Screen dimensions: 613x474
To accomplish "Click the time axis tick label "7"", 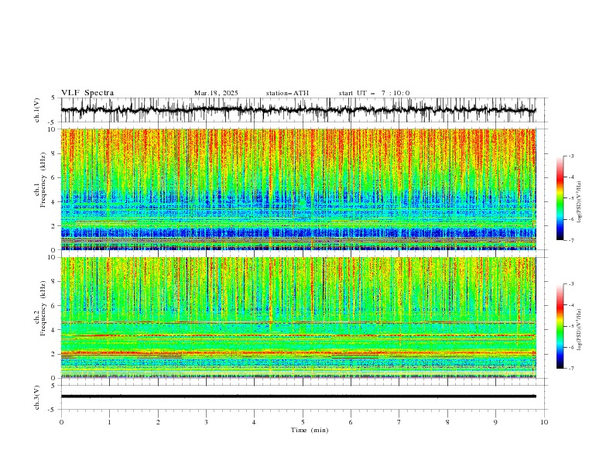I will click(x=399, y=422).
